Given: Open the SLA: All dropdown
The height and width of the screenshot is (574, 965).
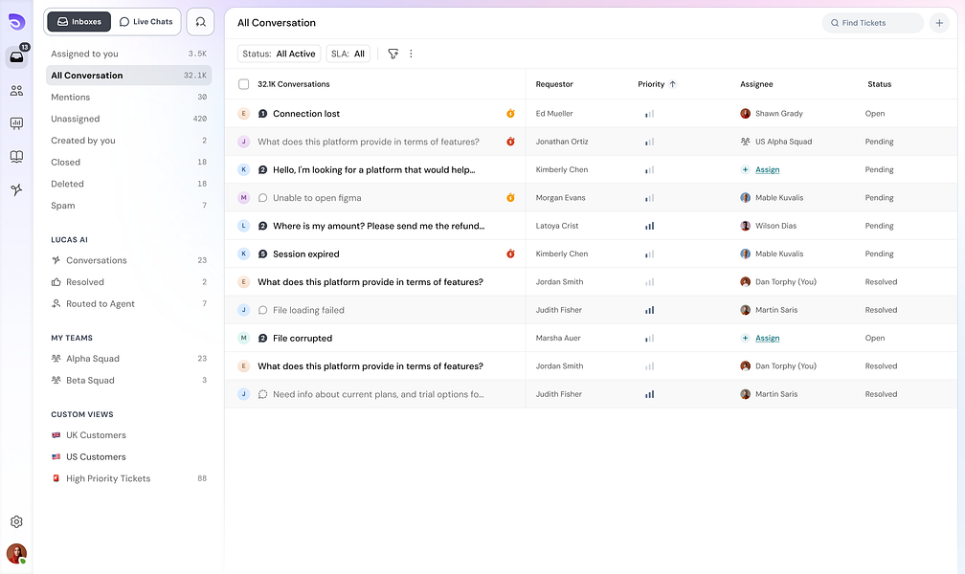Looking at the screenshot, I should tap(347, 54).
